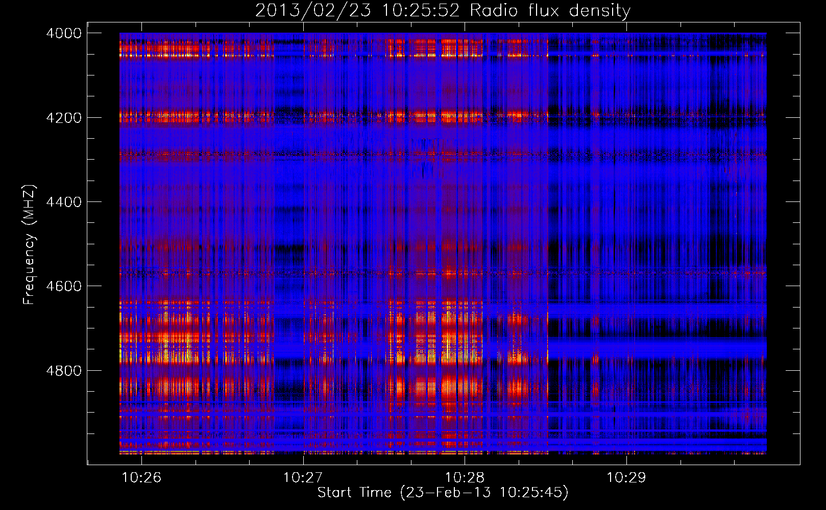
Task: Click the 'Start Time (23-Feb-13 10:25:45)' axis title
Action: (x=443, y=493)
